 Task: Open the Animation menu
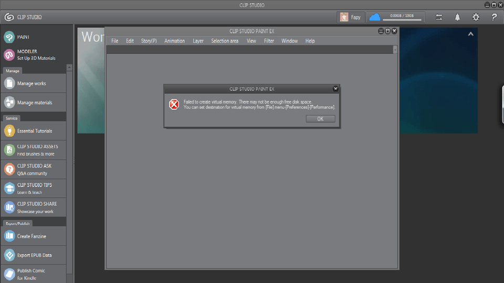[x=174, y=41]
